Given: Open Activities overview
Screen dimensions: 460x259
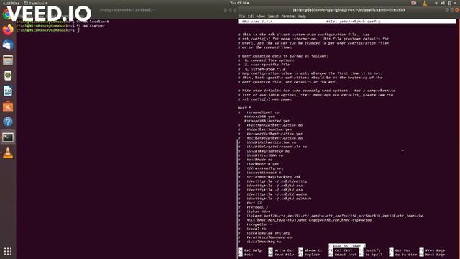Looking at the screenshot, I should pos(11,3).
